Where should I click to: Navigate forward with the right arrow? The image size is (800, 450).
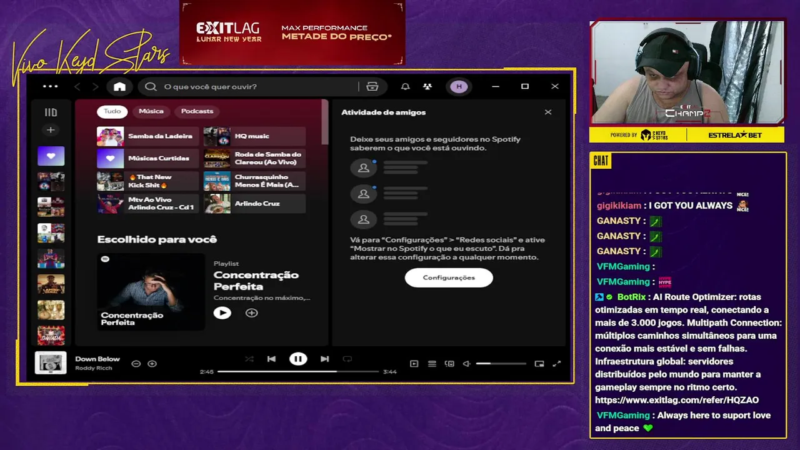(95, 87)
